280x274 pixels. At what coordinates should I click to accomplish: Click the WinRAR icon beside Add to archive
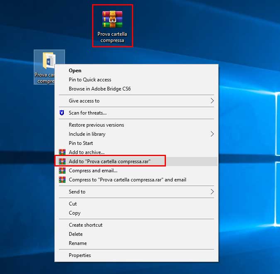(62, 152)
